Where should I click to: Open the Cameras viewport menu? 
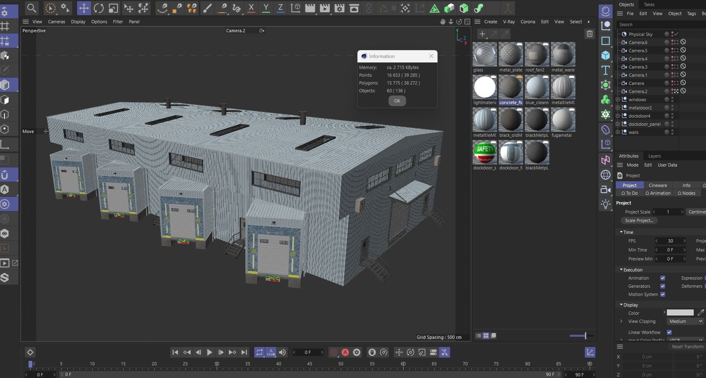[56, 22]
